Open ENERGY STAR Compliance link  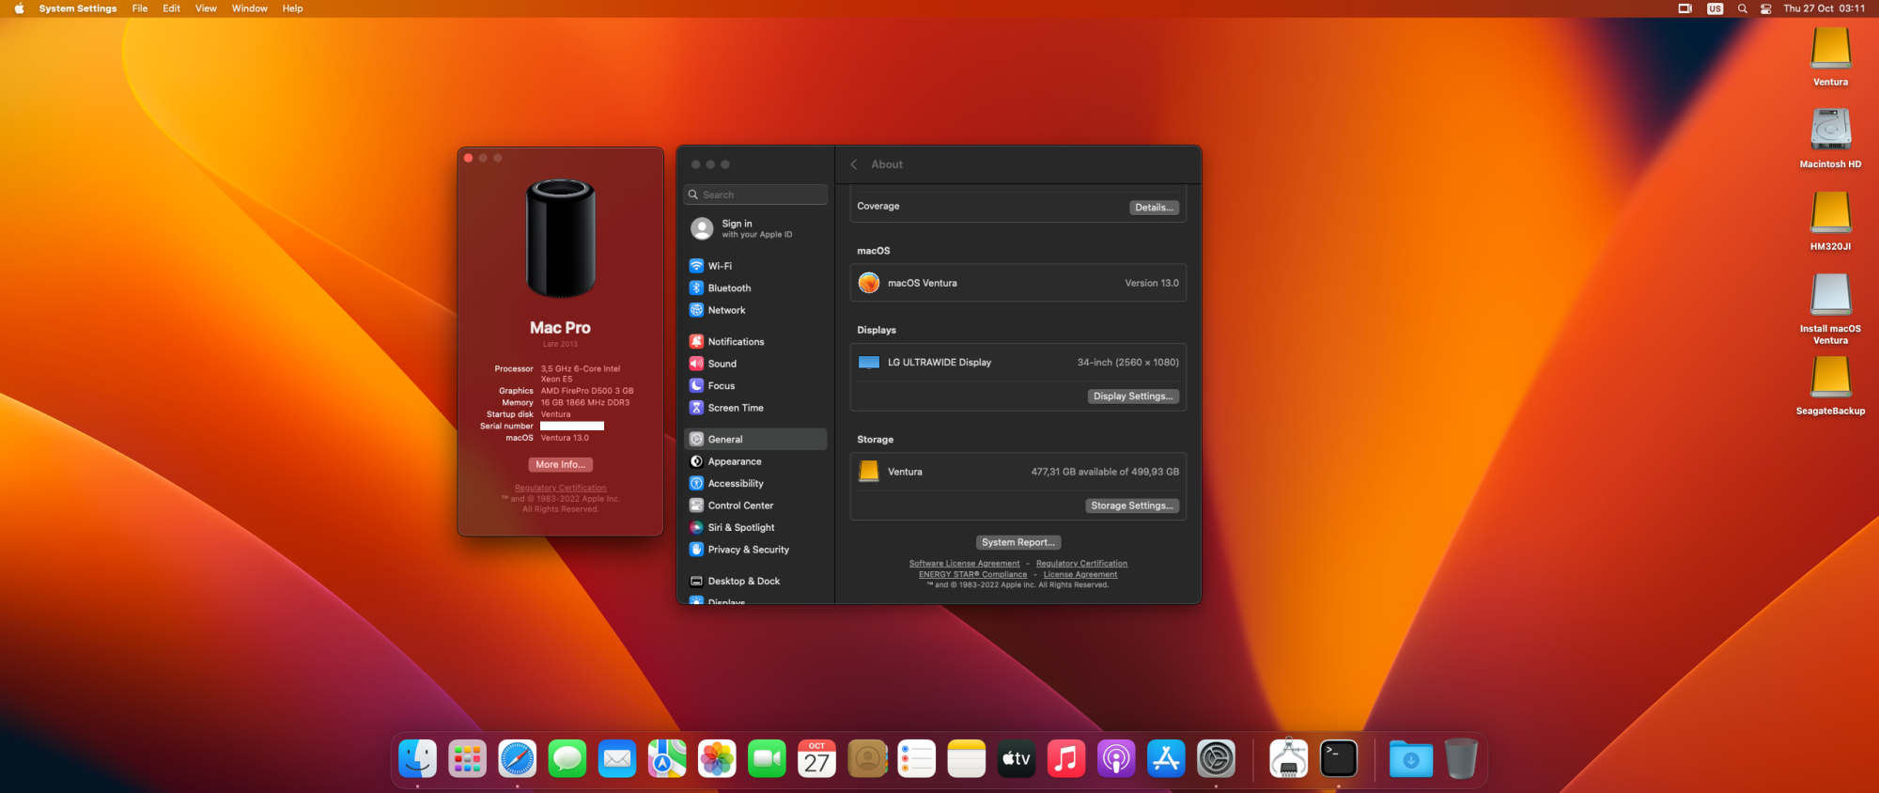(x=972, y=574)
